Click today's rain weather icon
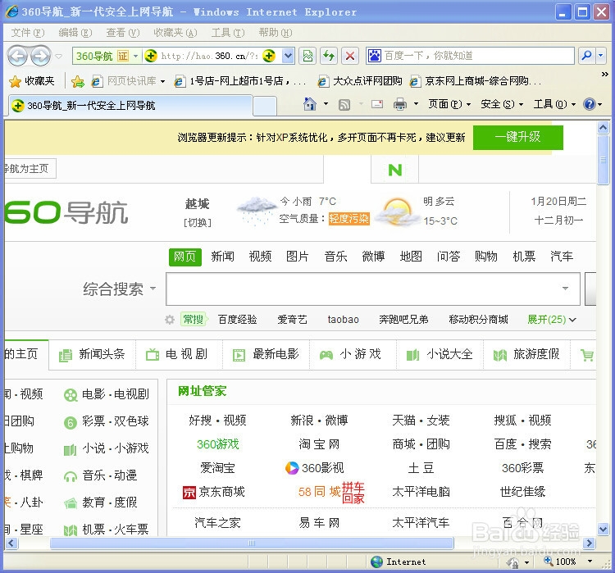615x573 pixels. (x=257, y=211)
